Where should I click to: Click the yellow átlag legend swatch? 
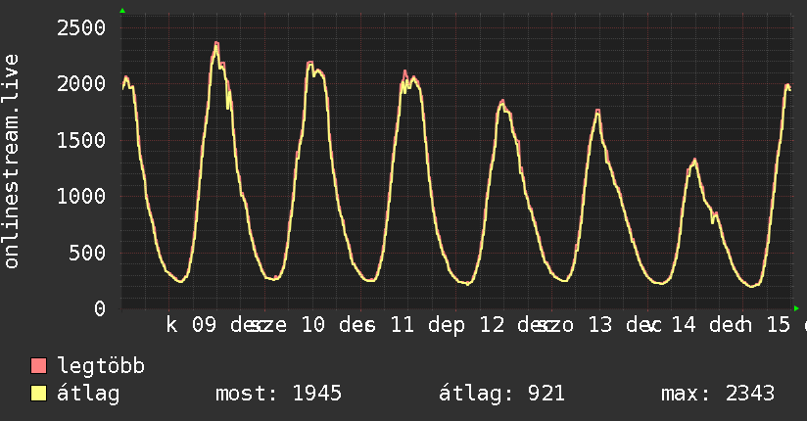pyautogui.click(x=39, y=394)
